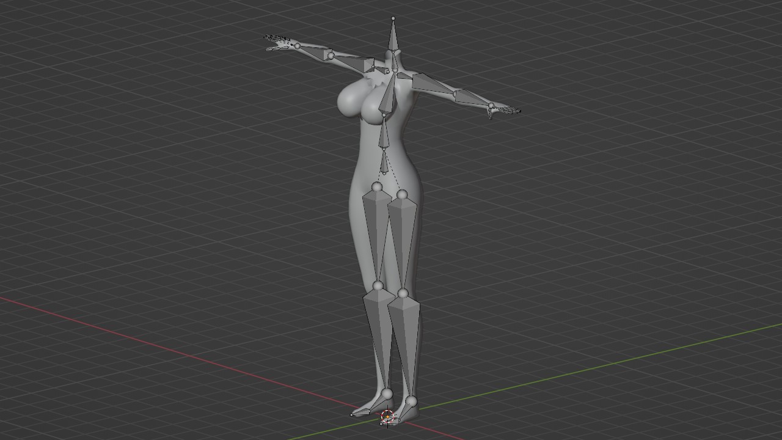Click the wrist joint sphere of the left-pointing arm
Viewport: 782px width, 440px height.
coord(297,46)
